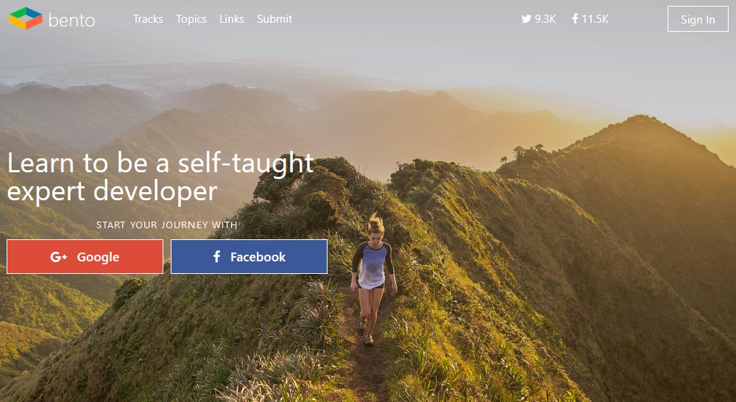Image resolution: width=736 pixels, height=402 pixels.
Task: Click the 9.3K Twitter follower count
Action: [545, 19]
